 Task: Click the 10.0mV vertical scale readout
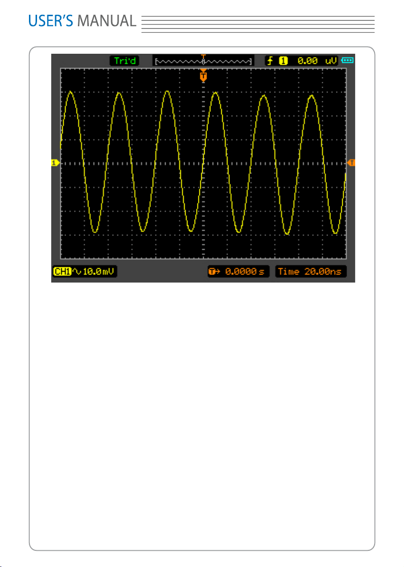99,271
